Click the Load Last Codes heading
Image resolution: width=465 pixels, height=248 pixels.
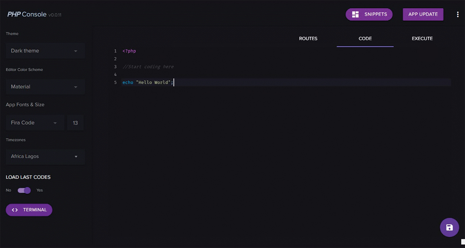[x=28, y=177]
